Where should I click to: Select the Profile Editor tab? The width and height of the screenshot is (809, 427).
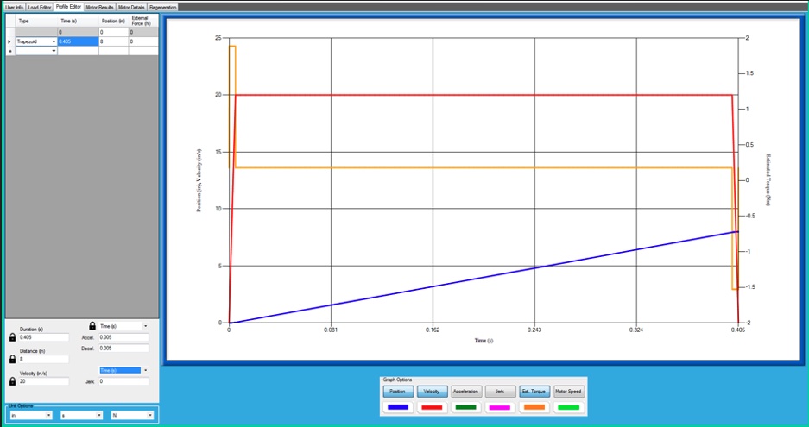pos(68,7)
